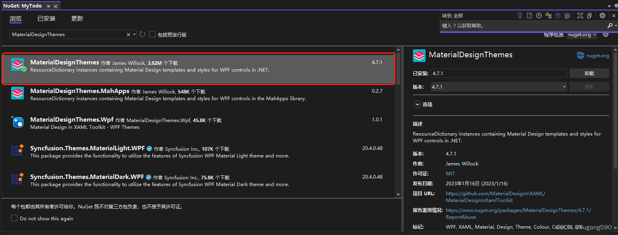
Task: Click the purple cube icon in the top toolbar
Action: tap(558, 15)
